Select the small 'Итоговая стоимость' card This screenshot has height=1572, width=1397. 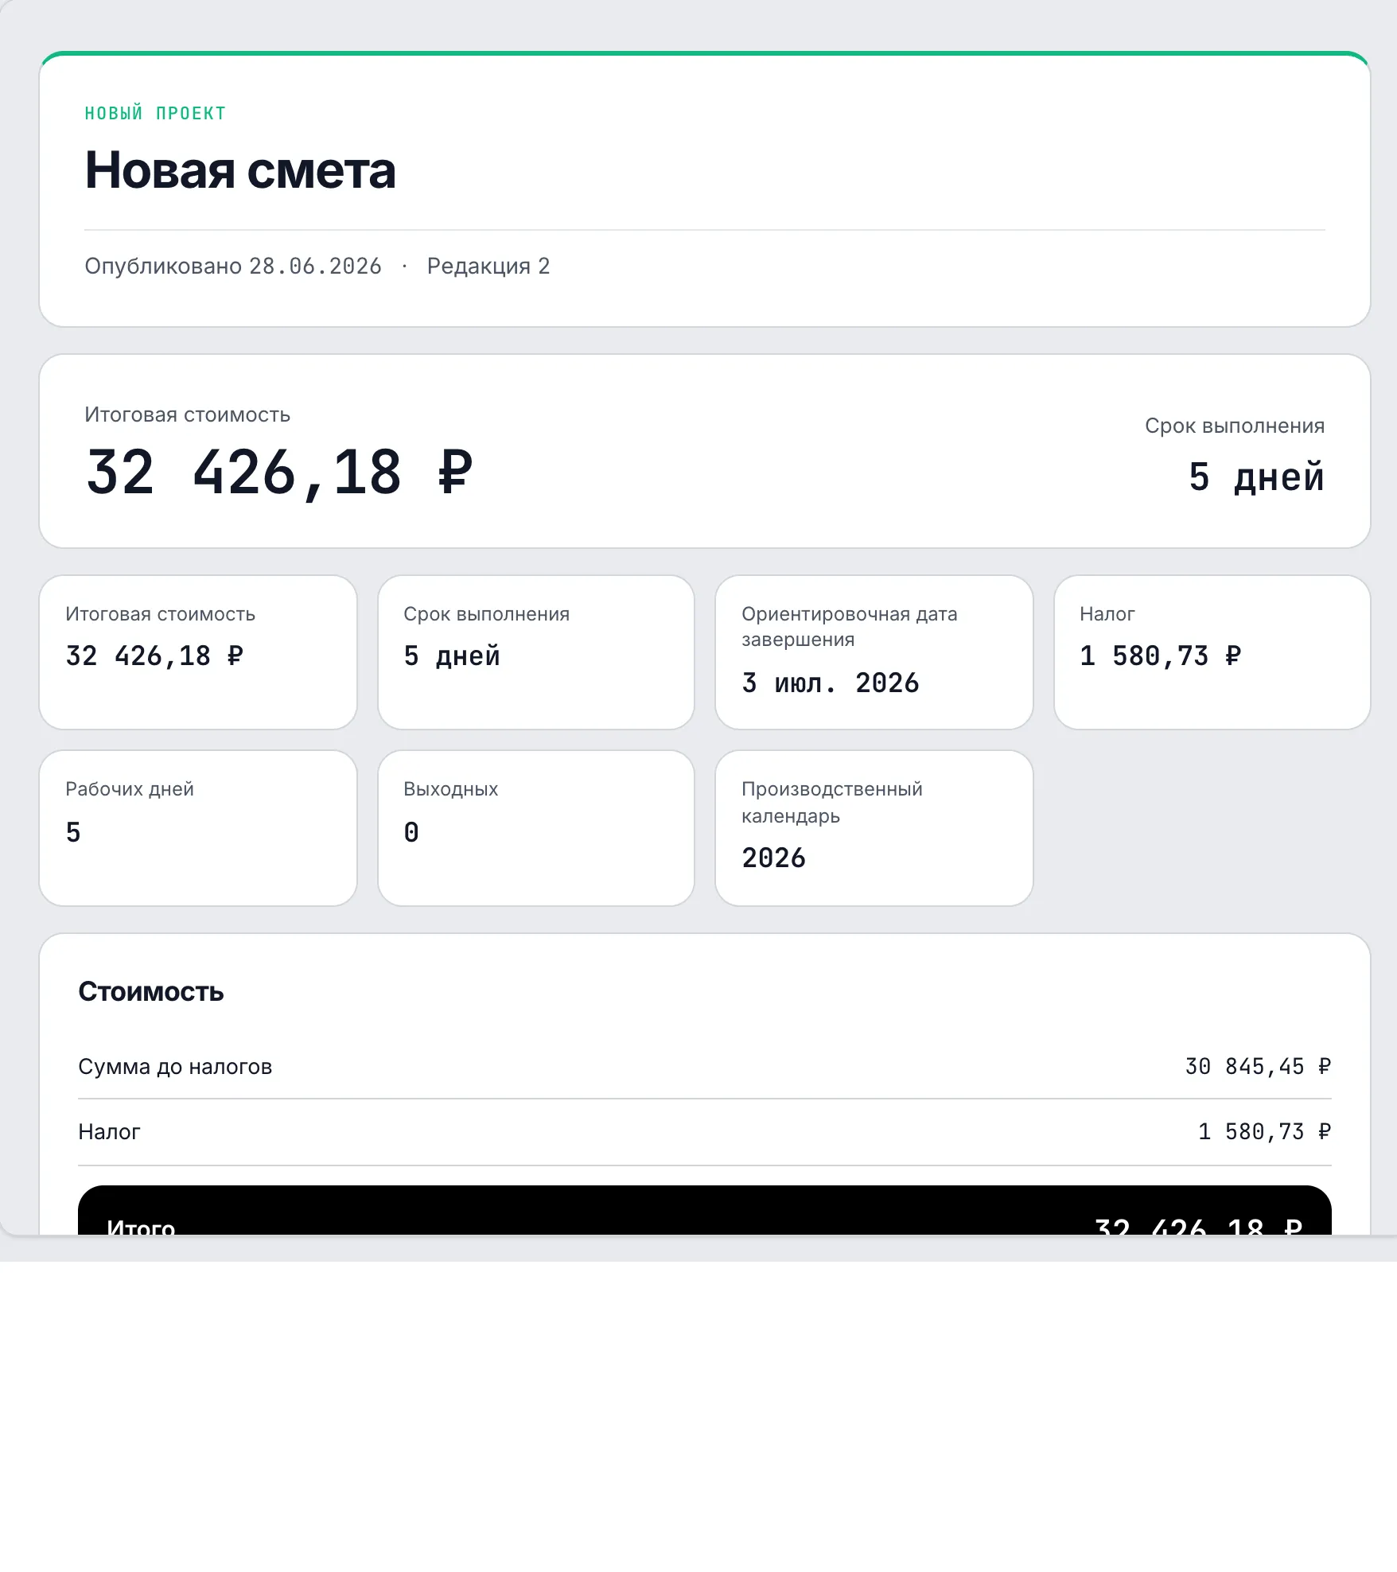click(198, 652)
